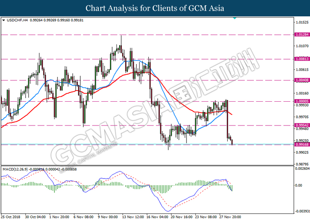Click the 1.00160 axis price value
The height and width of the screenshot is (221, 310).
click(302, 93)
